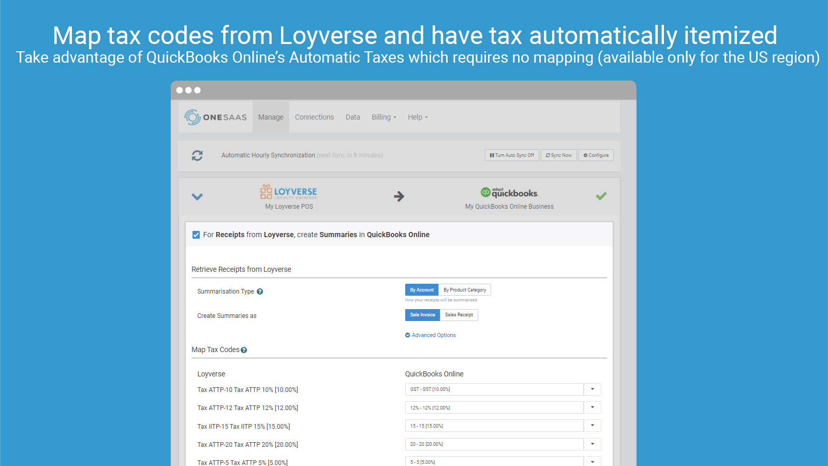This screenshot has width=828, height=466.
Task: Click Tax ATTP-10 Tax ATTP 10% label
Action: click(247, 390)
